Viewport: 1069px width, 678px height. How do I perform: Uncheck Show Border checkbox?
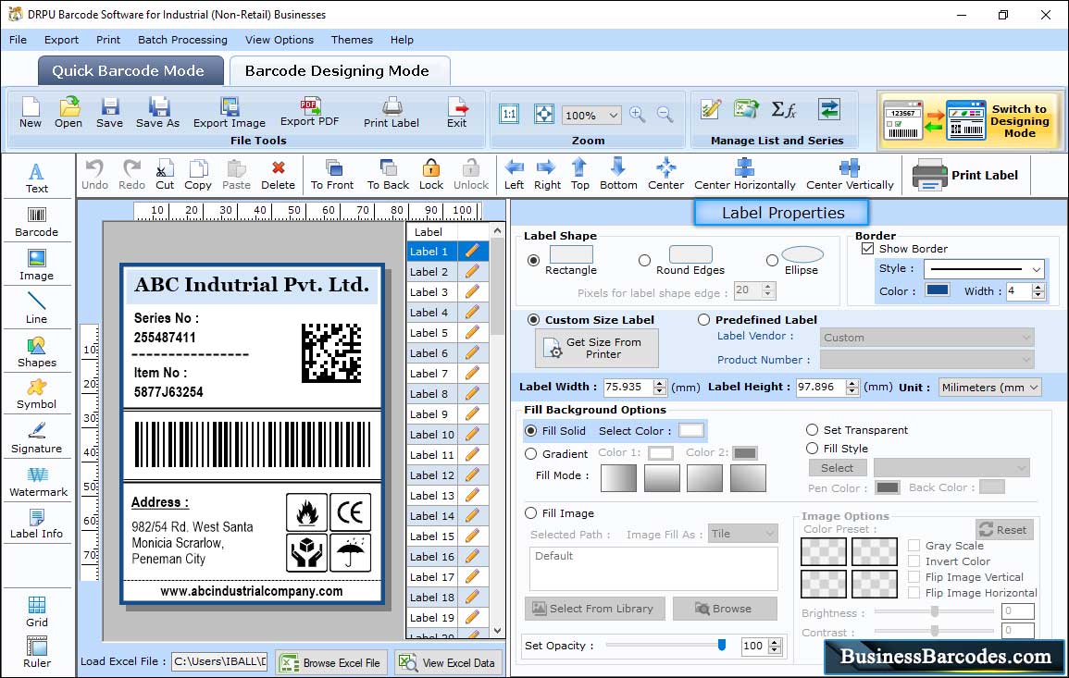coord(867,249)
